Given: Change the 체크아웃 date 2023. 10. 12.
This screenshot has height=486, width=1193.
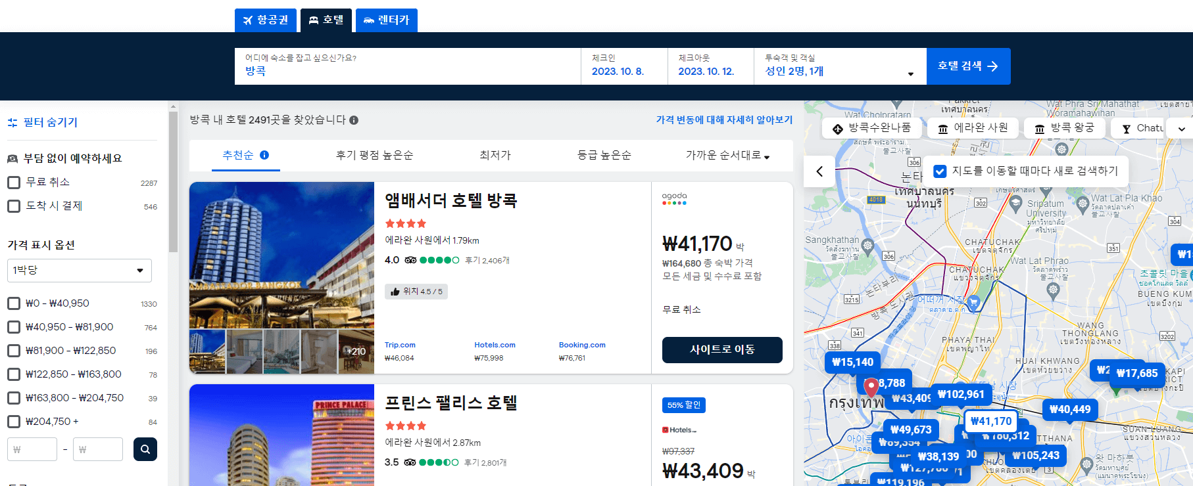Looking at the screenshot, I should [x=711, y=66].
